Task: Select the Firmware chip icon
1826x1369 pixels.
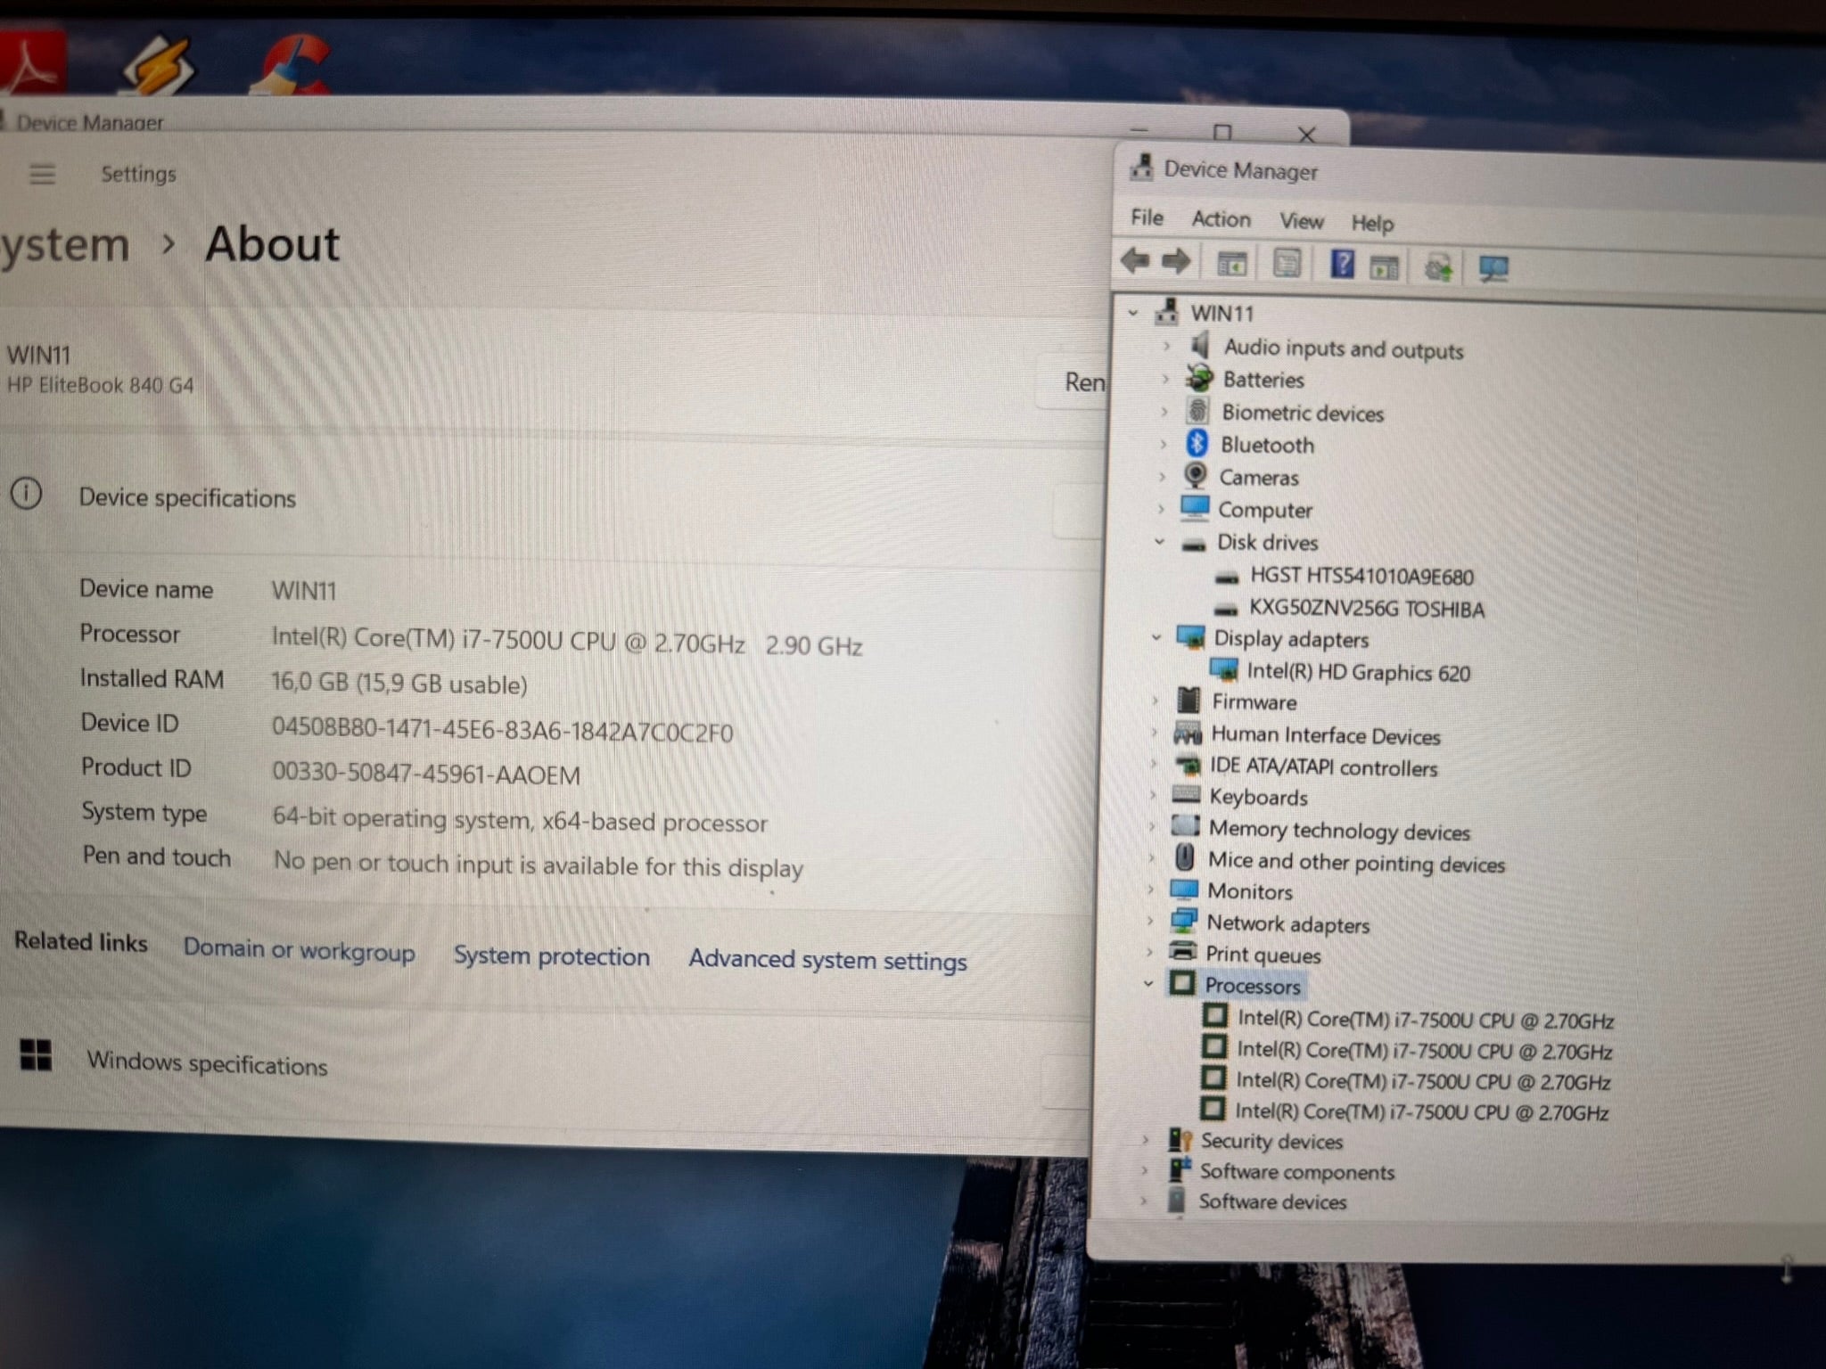Action: (1189, 701)
